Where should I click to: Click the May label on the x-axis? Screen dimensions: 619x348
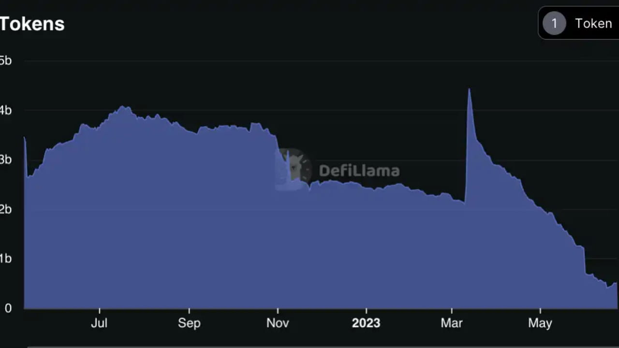click(540, 323)
